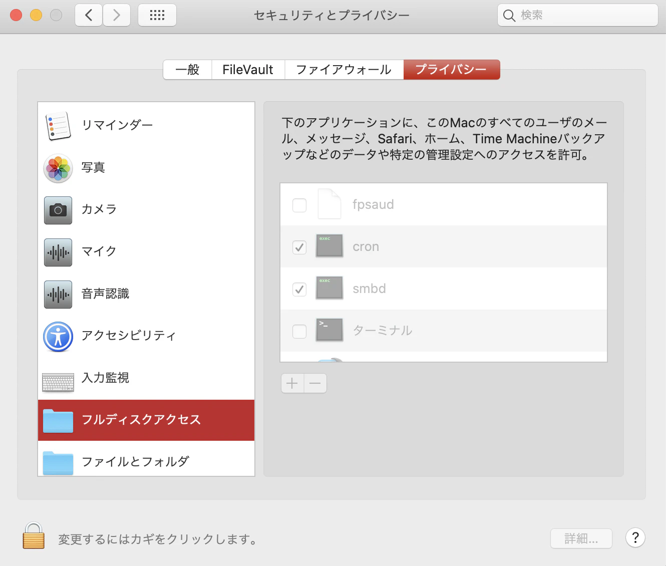Go back with the left arrow
666x566 pixels.
[x=89, y=15]
